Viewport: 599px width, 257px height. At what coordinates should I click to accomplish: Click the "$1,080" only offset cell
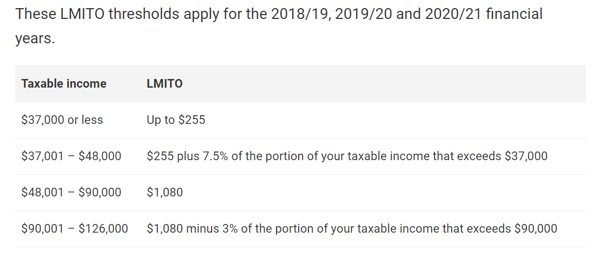[x=164, y=193]
